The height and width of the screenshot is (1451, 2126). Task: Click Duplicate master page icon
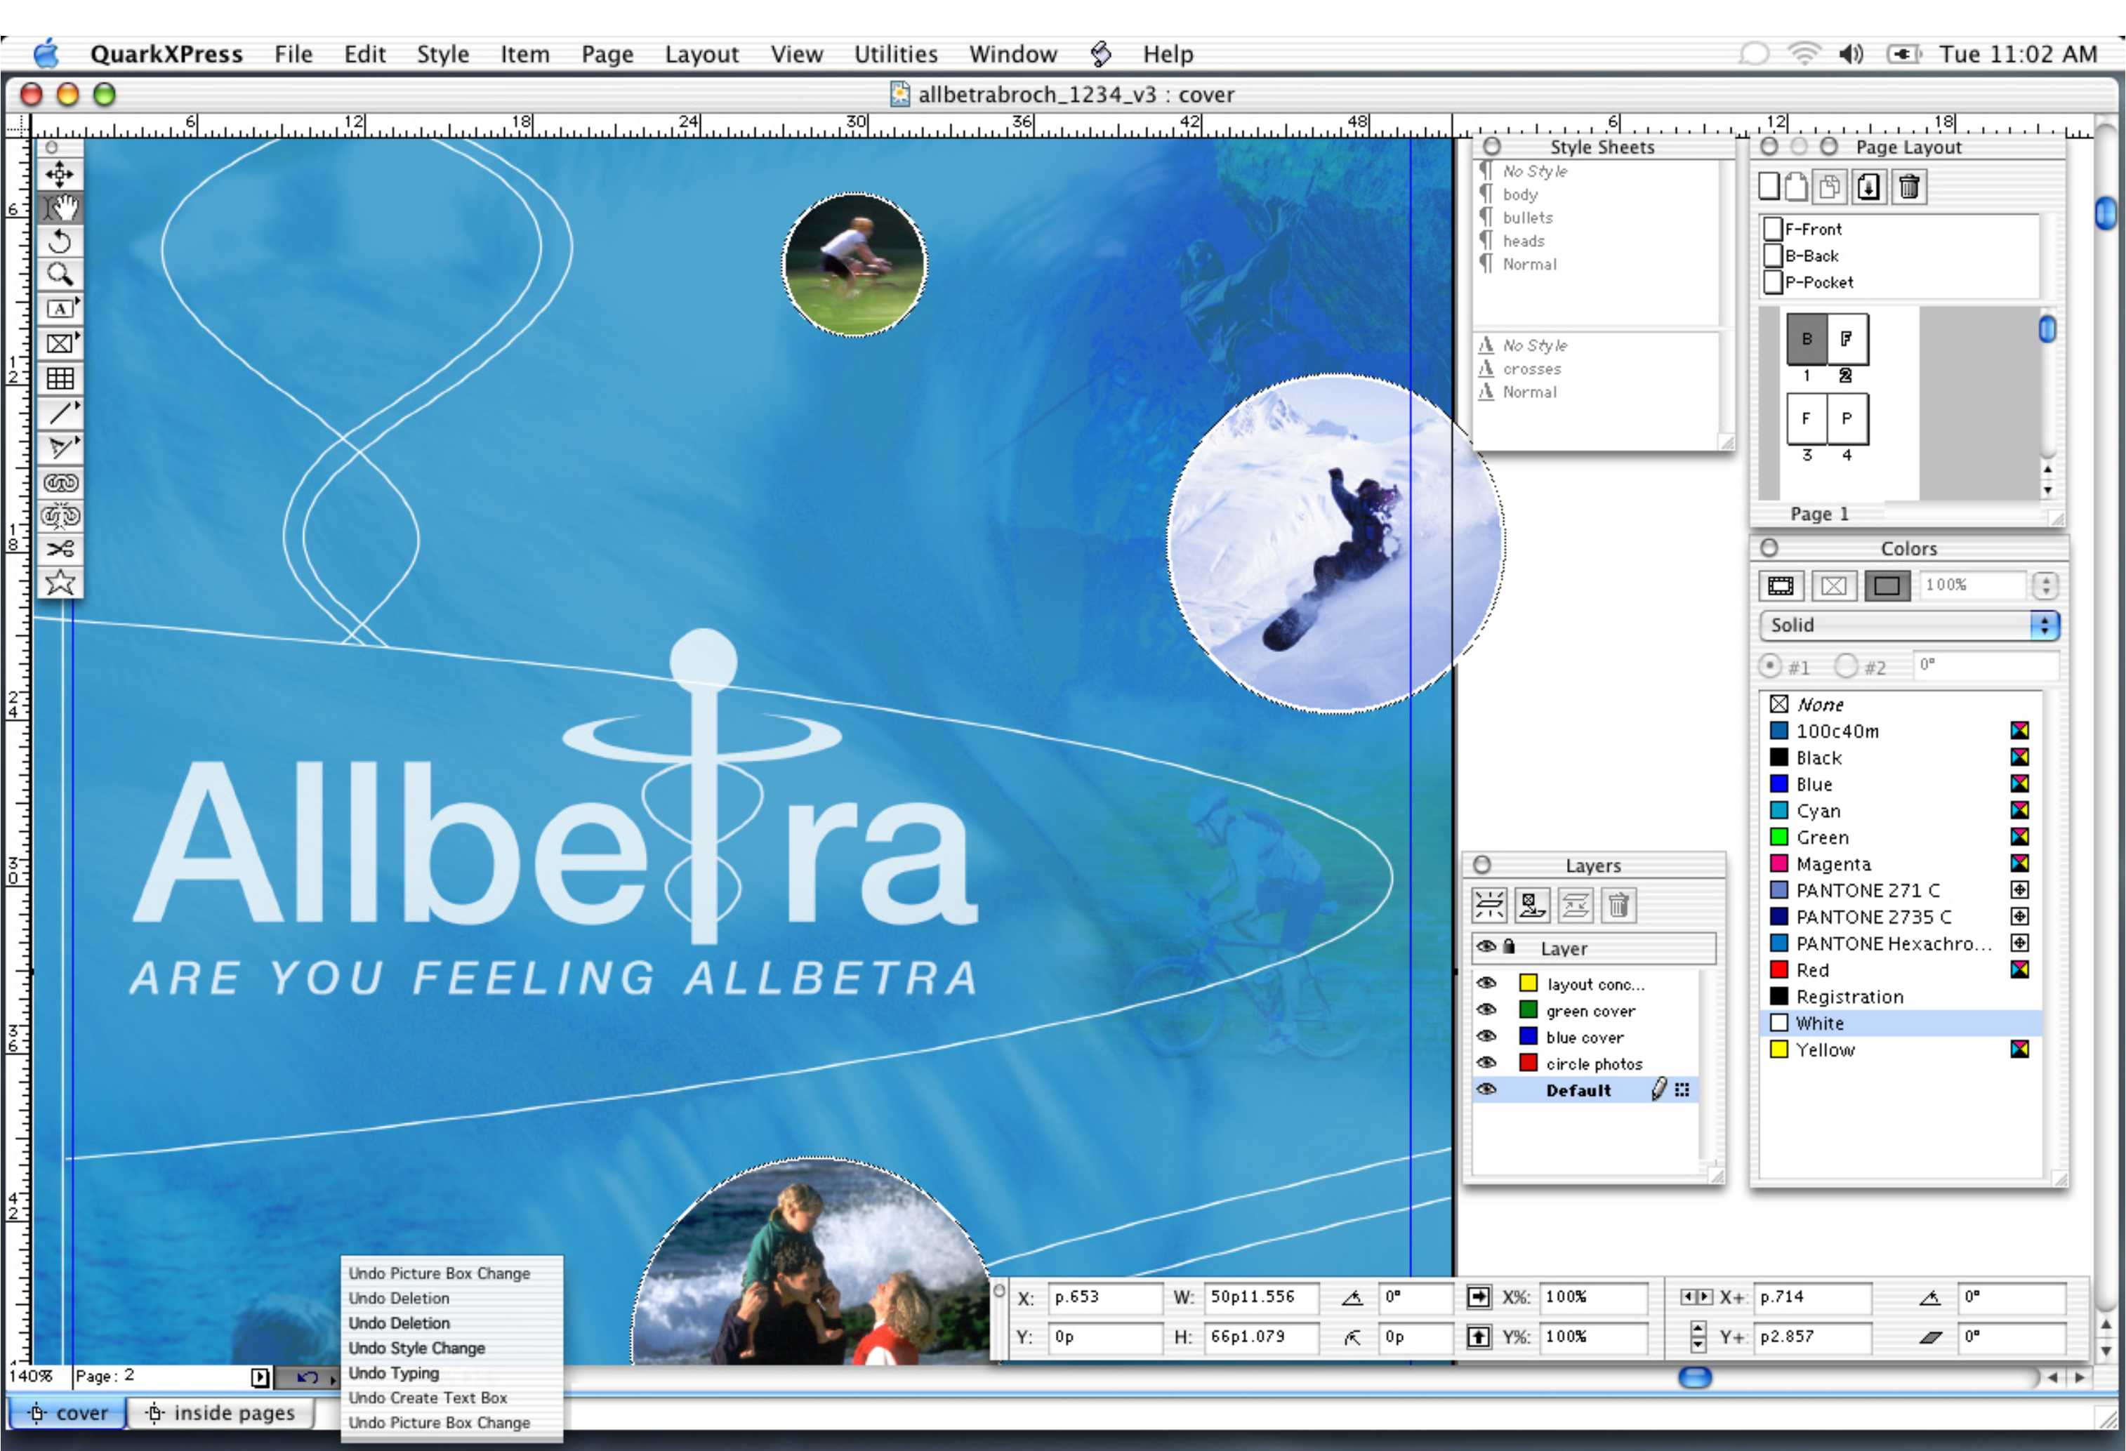click(x=1829, y=187)
